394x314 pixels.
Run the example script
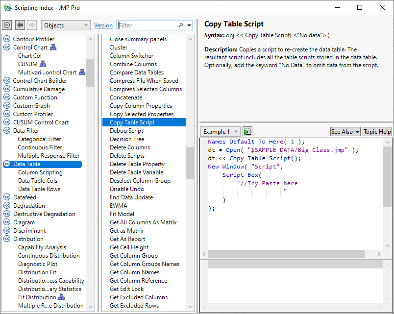(247, 131)
